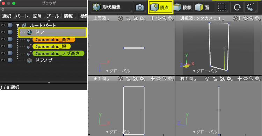262x136 pixels.
Task: Toggle the eye visibility for #parametric_幅
Action: coord(3,46)
